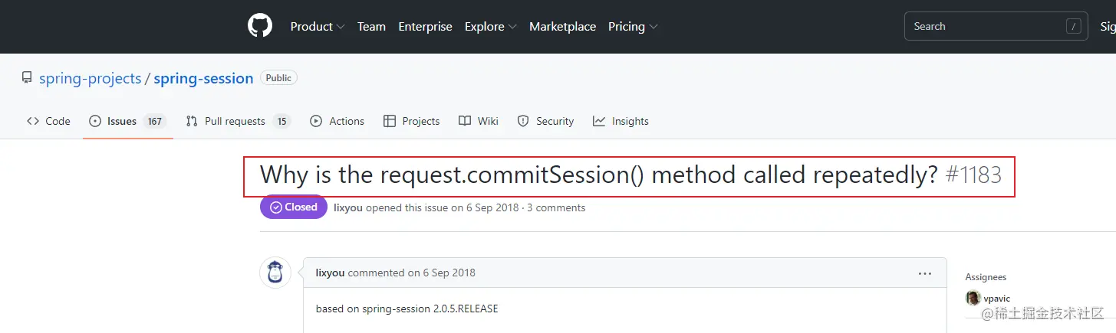Open the Marketplace link
Viewport: 1116px width, 333px height.
[x=562, y=26]
